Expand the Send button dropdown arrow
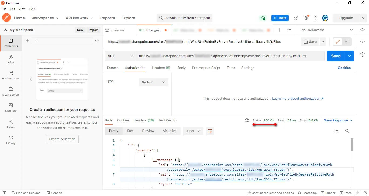The height and width of the screenshot is (196, 369). (x=350, y=56)
